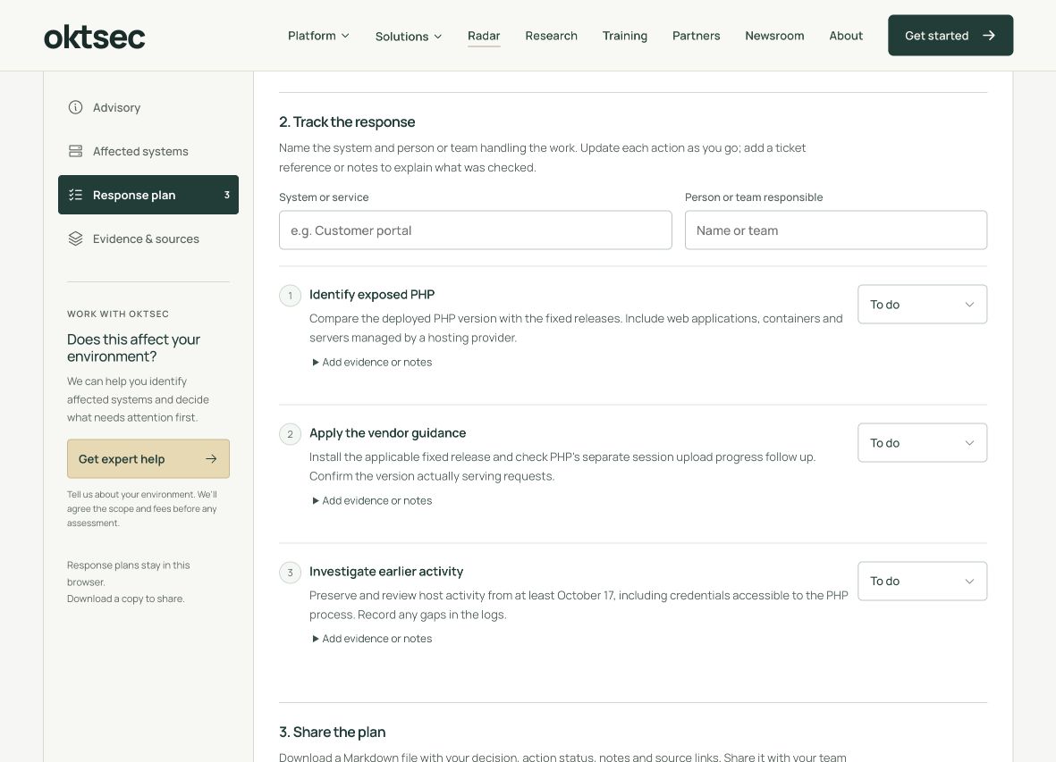
Task: Open status dropdown for Apply the vendor guidance
Action: [922, 442]
